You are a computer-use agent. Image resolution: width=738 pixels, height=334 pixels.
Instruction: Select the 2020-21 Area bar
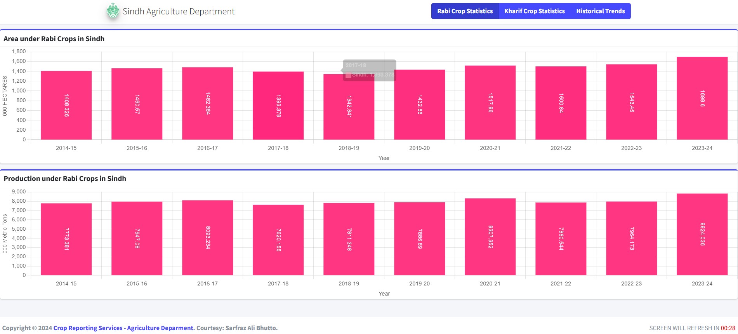coord(490,103)
